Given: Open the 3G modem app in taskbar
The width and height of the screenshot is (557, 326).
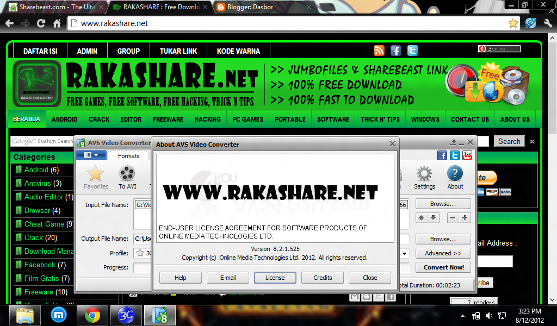Looking at the screenshot, I should pyautogui.click(x=126, y=315).
